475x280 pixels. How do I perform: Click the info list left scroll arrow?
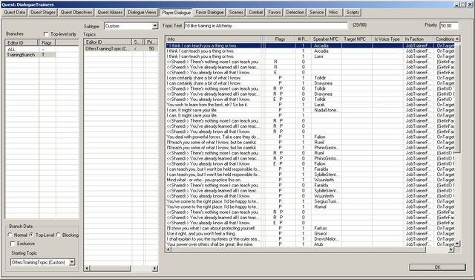[168, 250]
